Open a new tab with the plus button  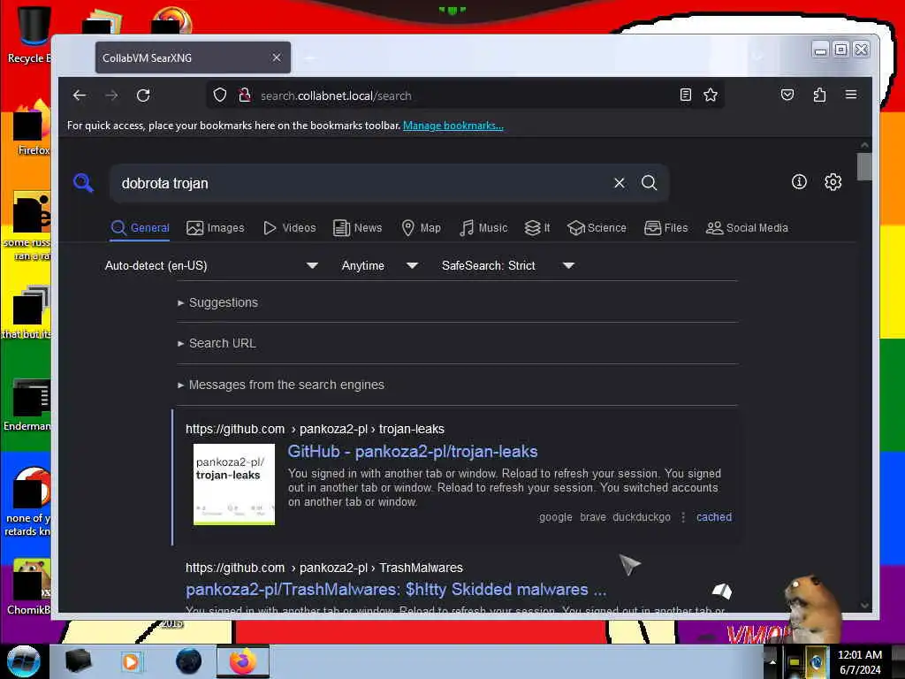(x=310, y=57)
